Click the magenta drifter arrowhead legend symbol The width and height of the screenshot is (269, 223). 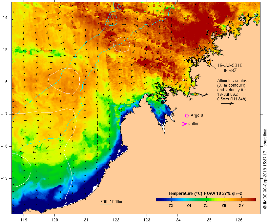click(185, 124)
